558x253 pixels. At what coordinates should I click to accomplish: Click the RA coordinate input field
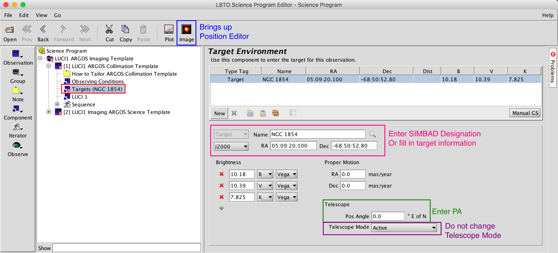click(294, 146)
